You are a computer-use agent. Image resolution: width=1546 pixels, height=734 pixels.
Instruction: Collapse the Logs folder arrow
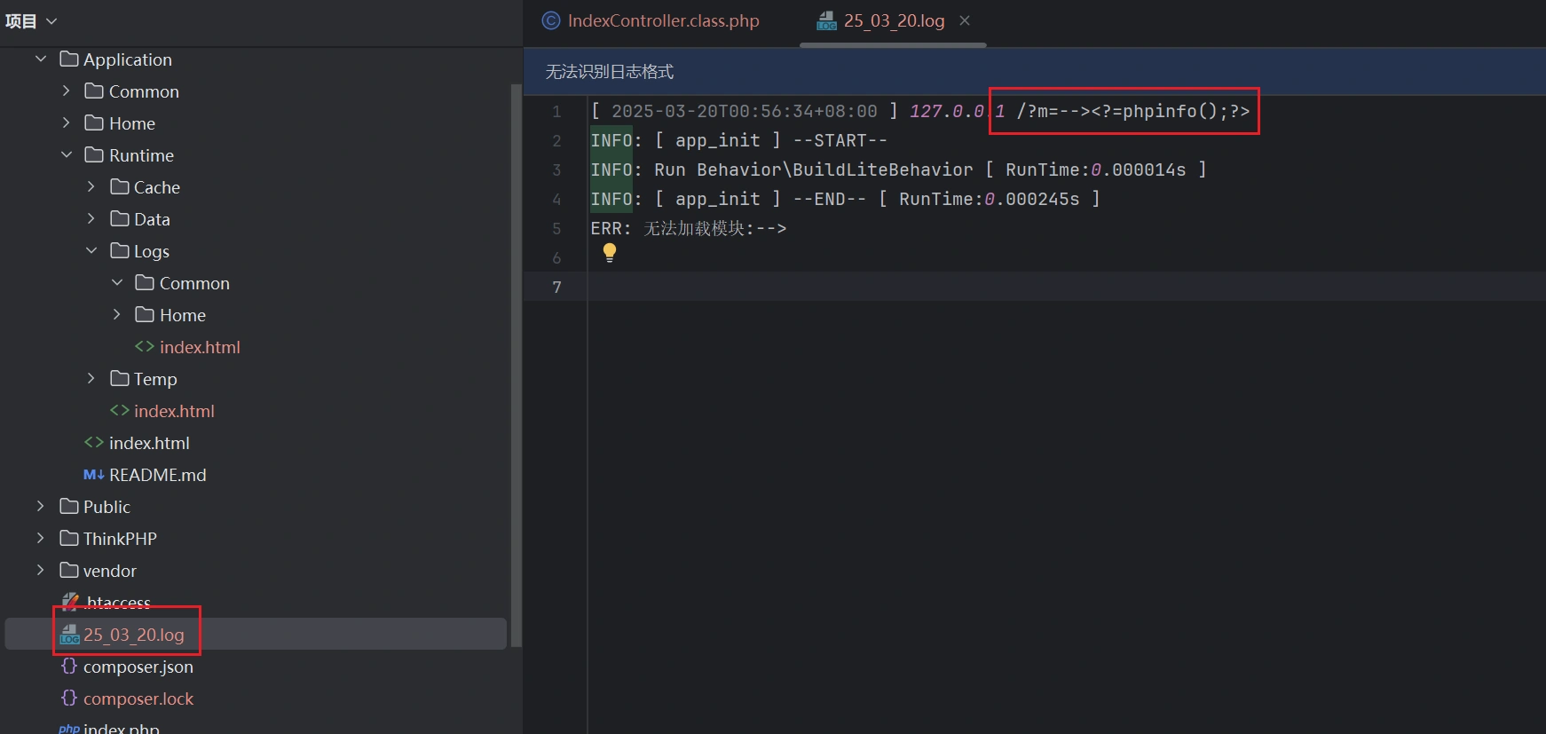point(91,251)
